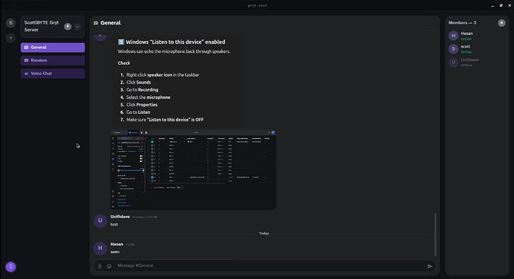
Task: Click step 'Right-click speaker icon in the taskbar'
Action: pyautogui.click(x=162, y=74)
